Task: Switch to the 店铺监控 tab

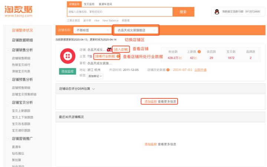Action: [x=74, y=4]
